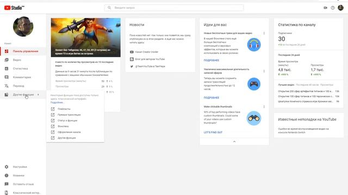Open the Канал Creator Insider link

(x=147, y=52)
